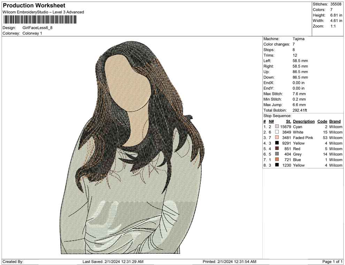
Task: Pick the black swatch with 1230 stitches
Action: (x=277, y=165)
